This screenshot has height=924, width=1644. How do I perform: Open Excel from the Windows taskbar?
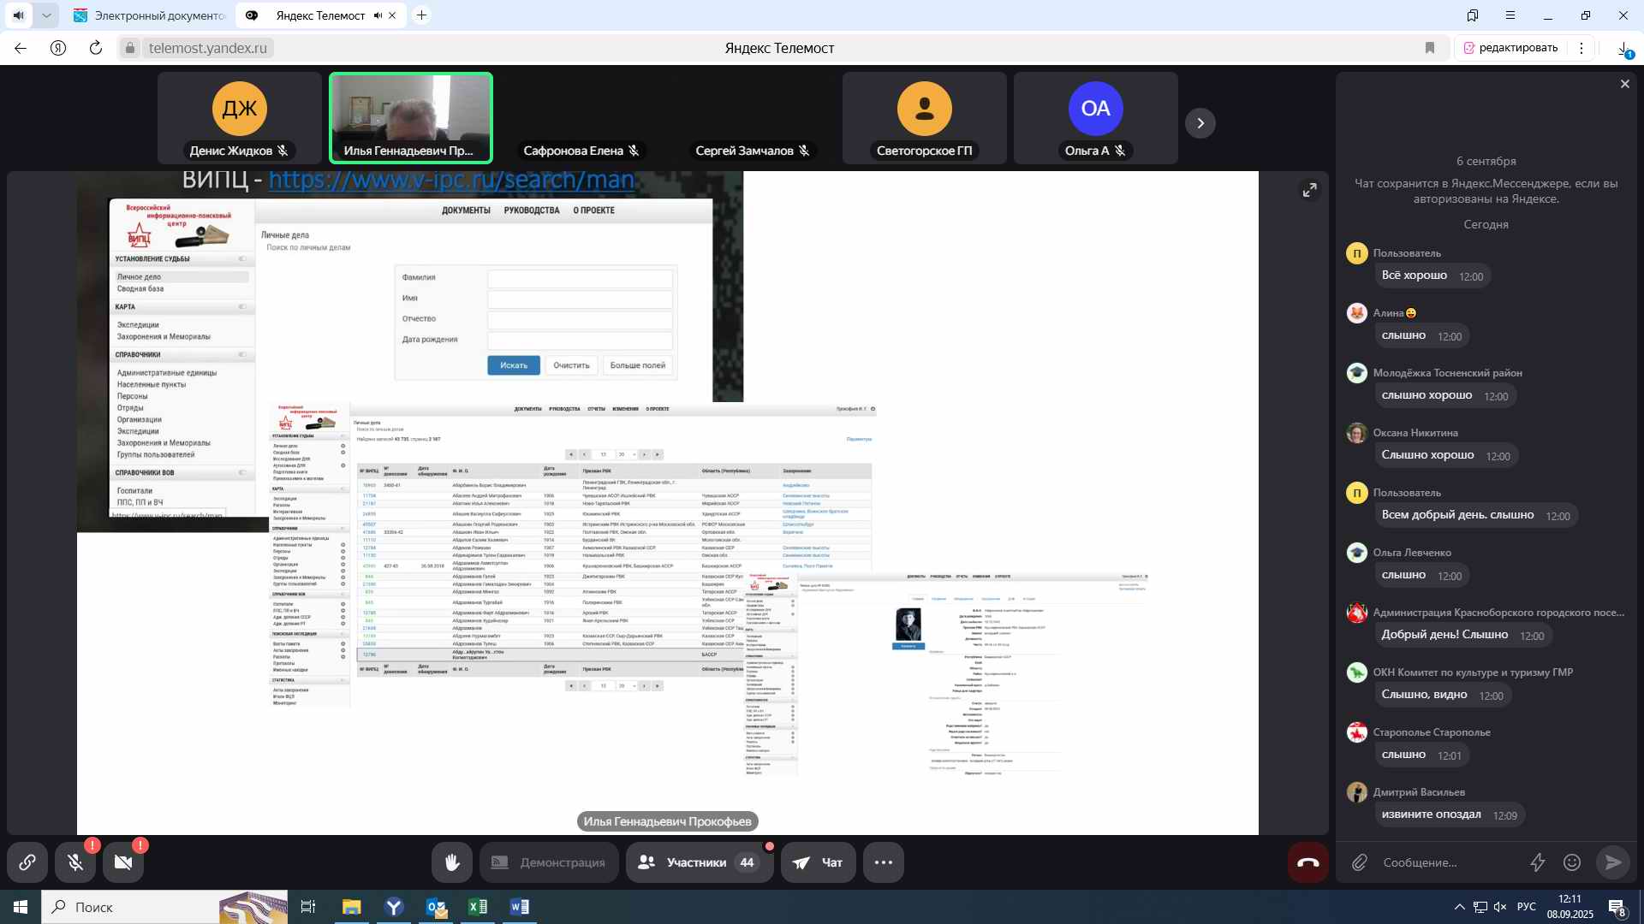tap(477, 907)
